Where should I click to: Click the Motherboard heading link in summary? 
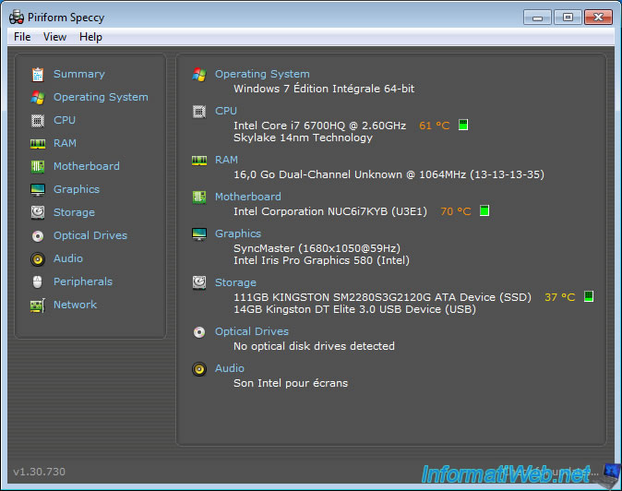coord(248,197)
